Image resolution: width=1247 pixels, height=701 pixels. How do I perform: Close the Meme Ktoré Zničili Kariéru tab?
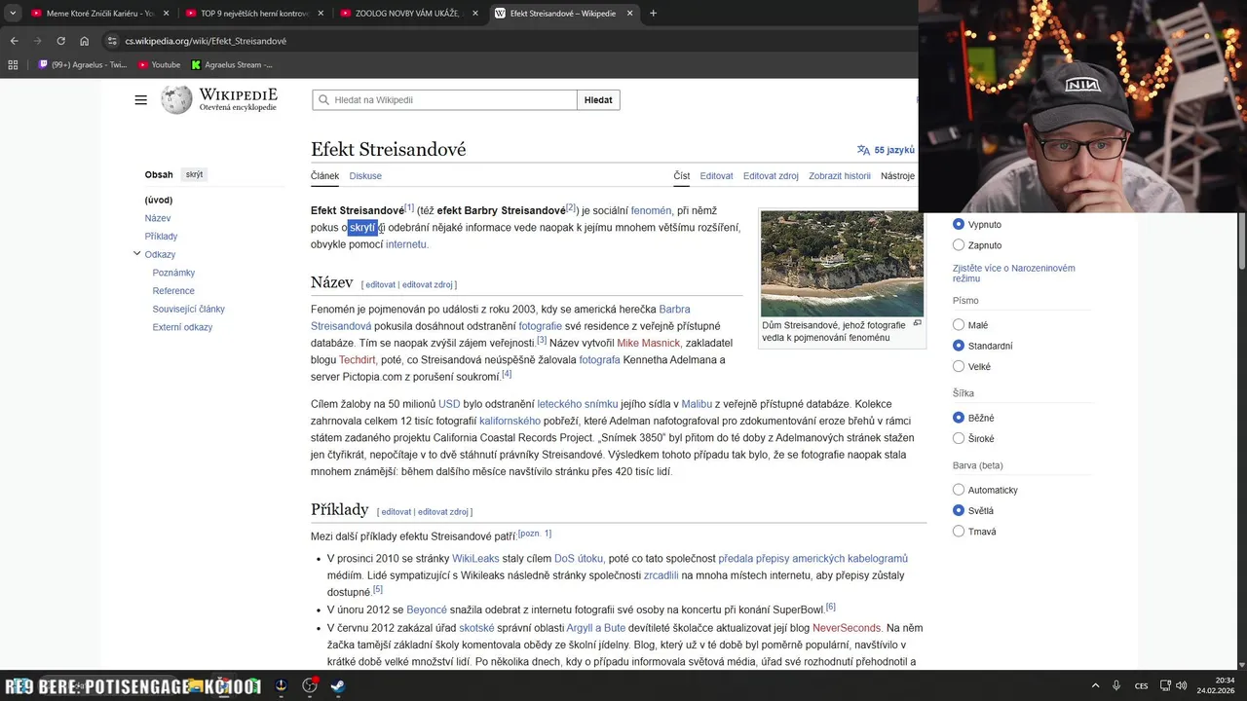tap(166, 14)
